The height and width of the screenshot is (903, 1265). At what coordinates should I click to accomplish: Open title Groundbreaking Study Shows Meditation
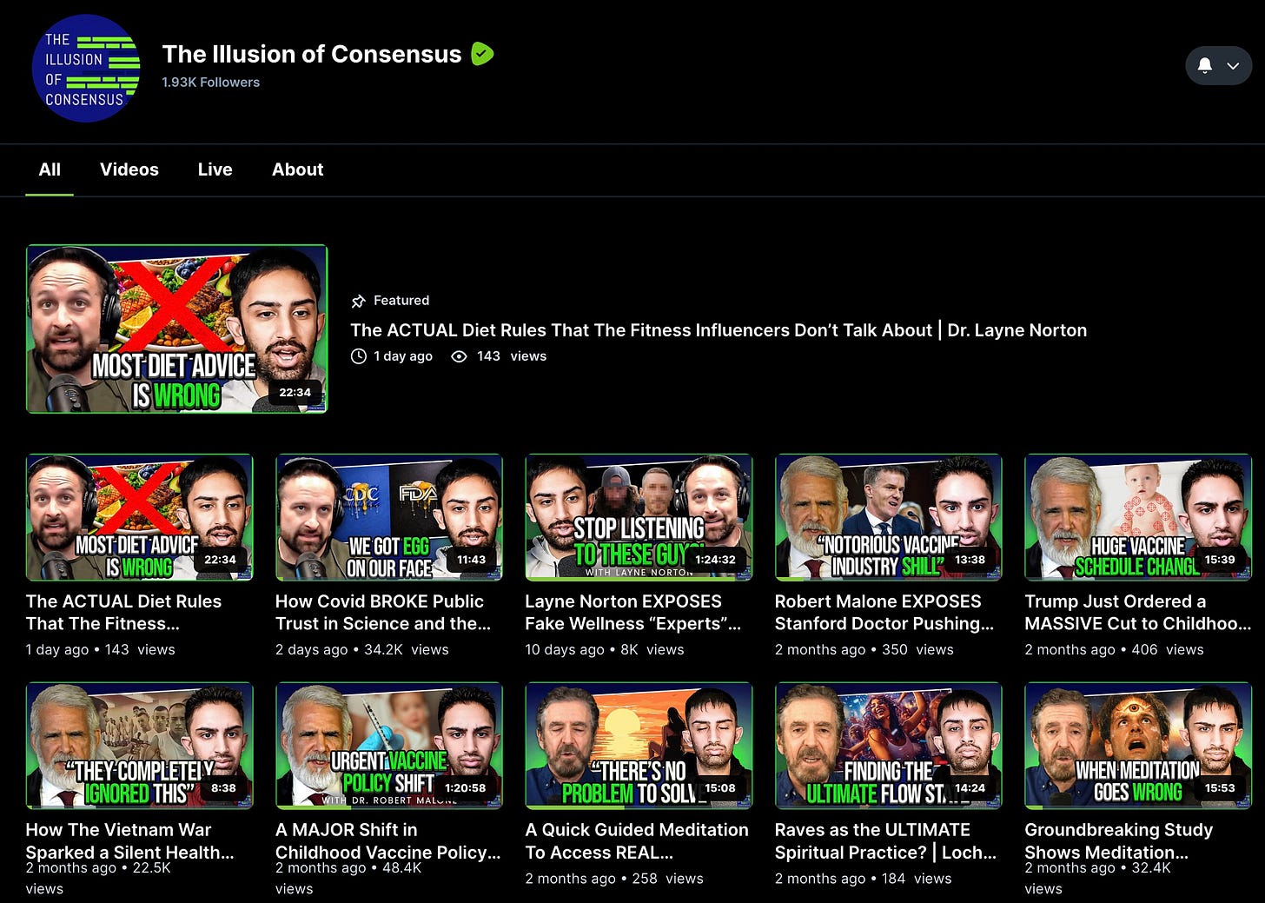[1119, 840]
